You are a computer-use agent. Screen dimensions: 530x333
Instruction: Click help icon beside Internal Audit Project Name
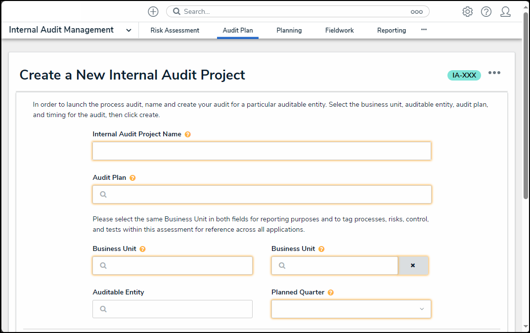click(188, 134)
